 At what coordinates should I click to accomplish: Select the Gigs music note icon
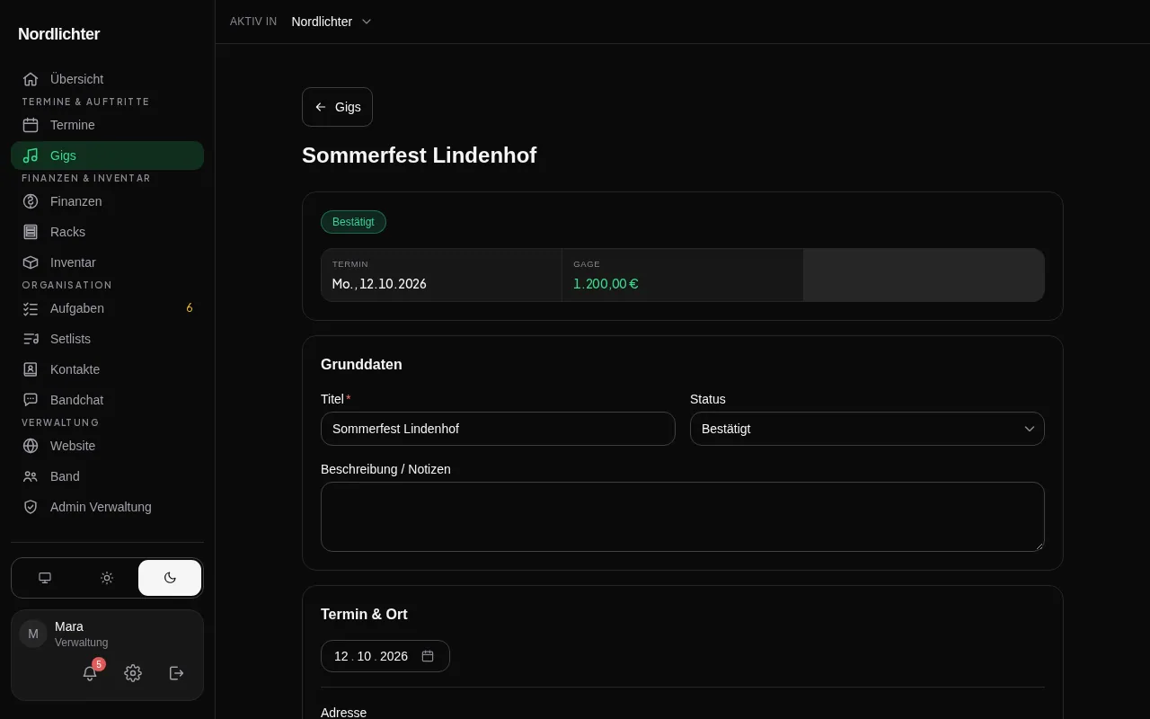click(x=31, y=155)
